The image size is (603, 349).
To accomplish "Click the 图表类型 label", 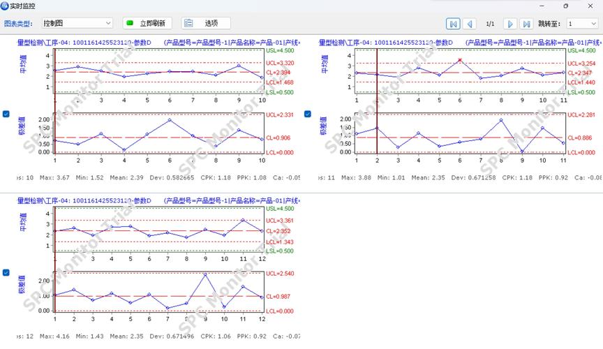I will [x=17, y=24].
